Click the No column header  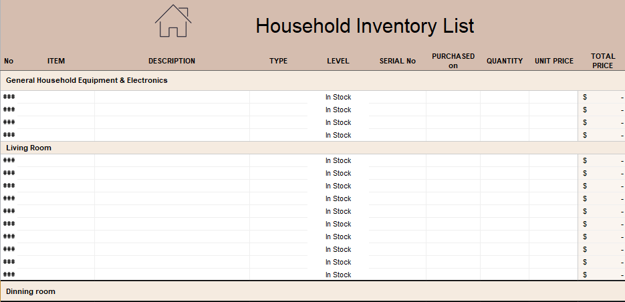(x=9, y=61)
